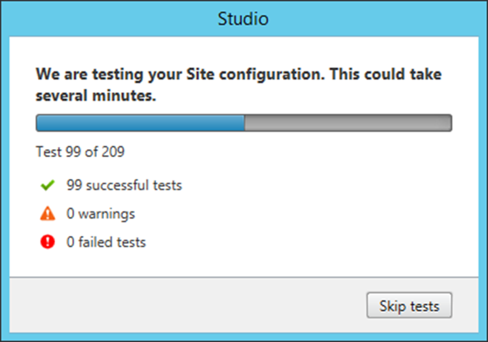488x342 pixels.
Task: Click the red failed tests error icon
Action: (48, 242)
